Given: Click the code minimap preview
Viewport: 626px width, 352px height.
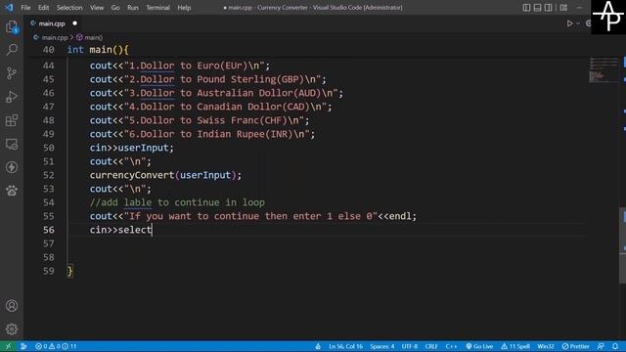Looking at the screenshot, I should coord(604,70).
